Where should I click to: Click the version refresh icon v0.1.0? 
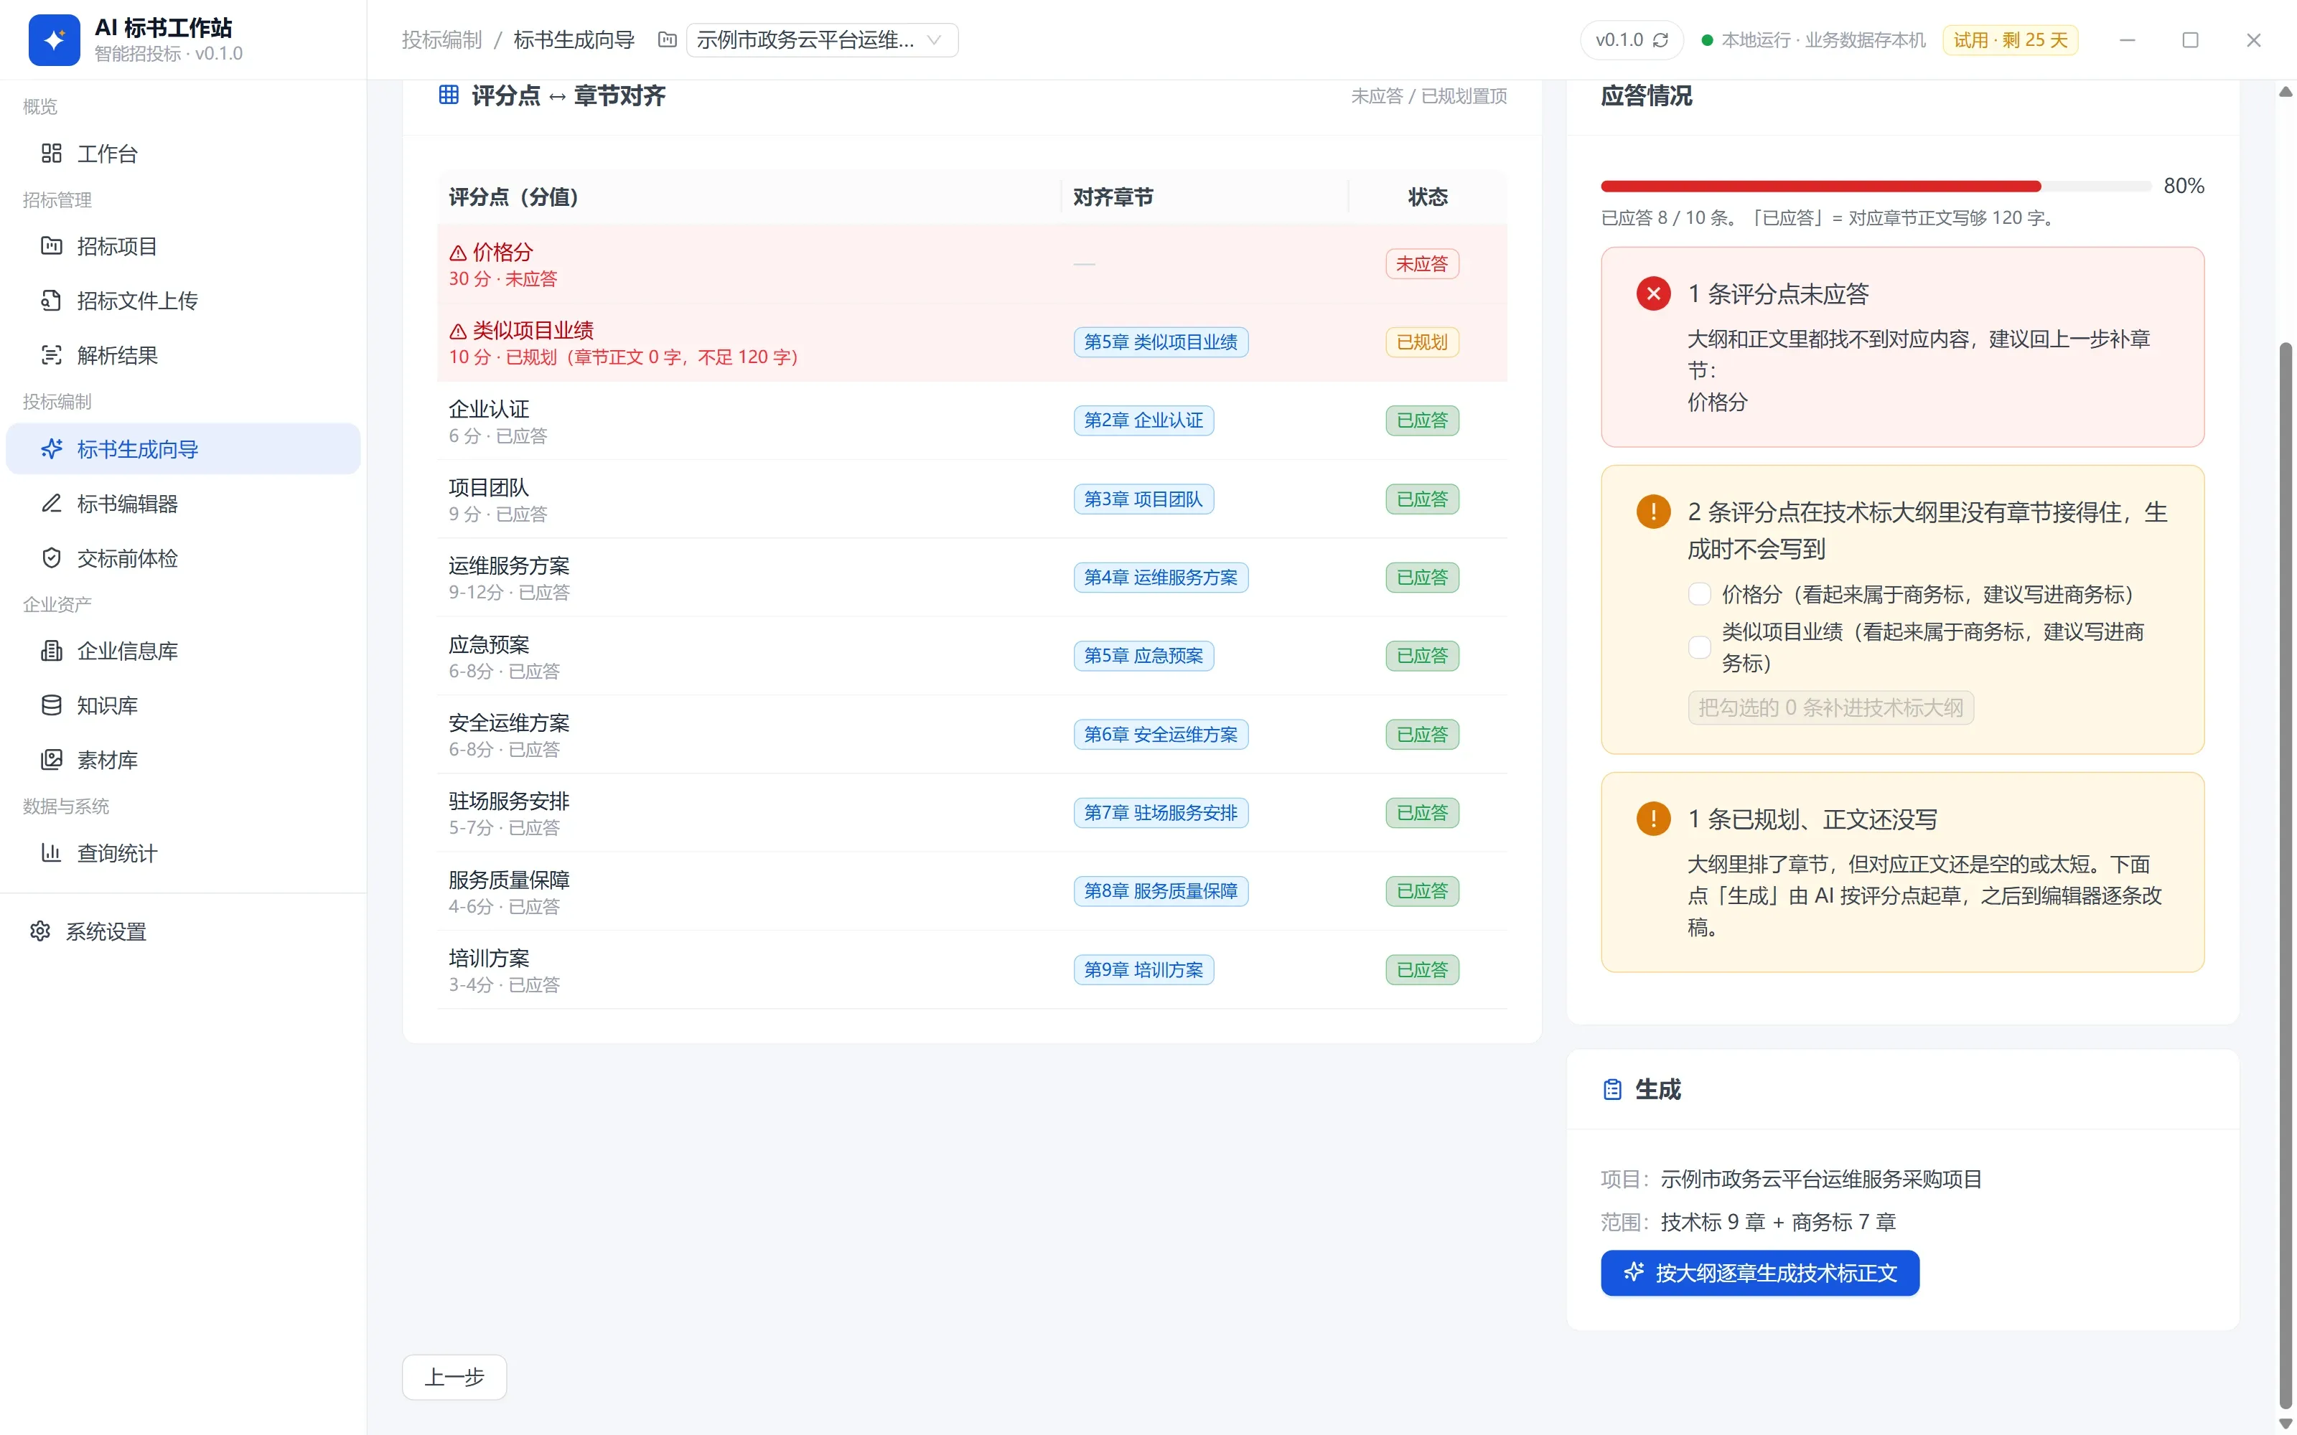1661,40
